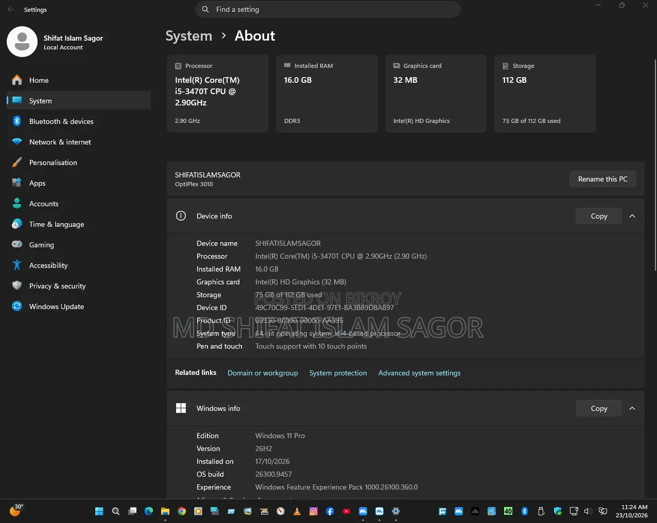This screenshot has height=523, width=657.
Task: Open Google Chrome from the taskbar
Action: tap(182, 511)
